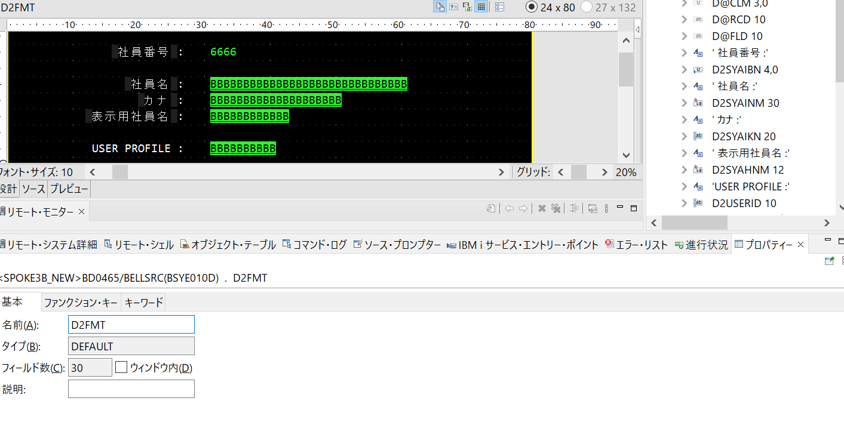Expand the ' 社員名 :' tree node
This screenshot has width=844, height=447.
[x=685, y=87]
